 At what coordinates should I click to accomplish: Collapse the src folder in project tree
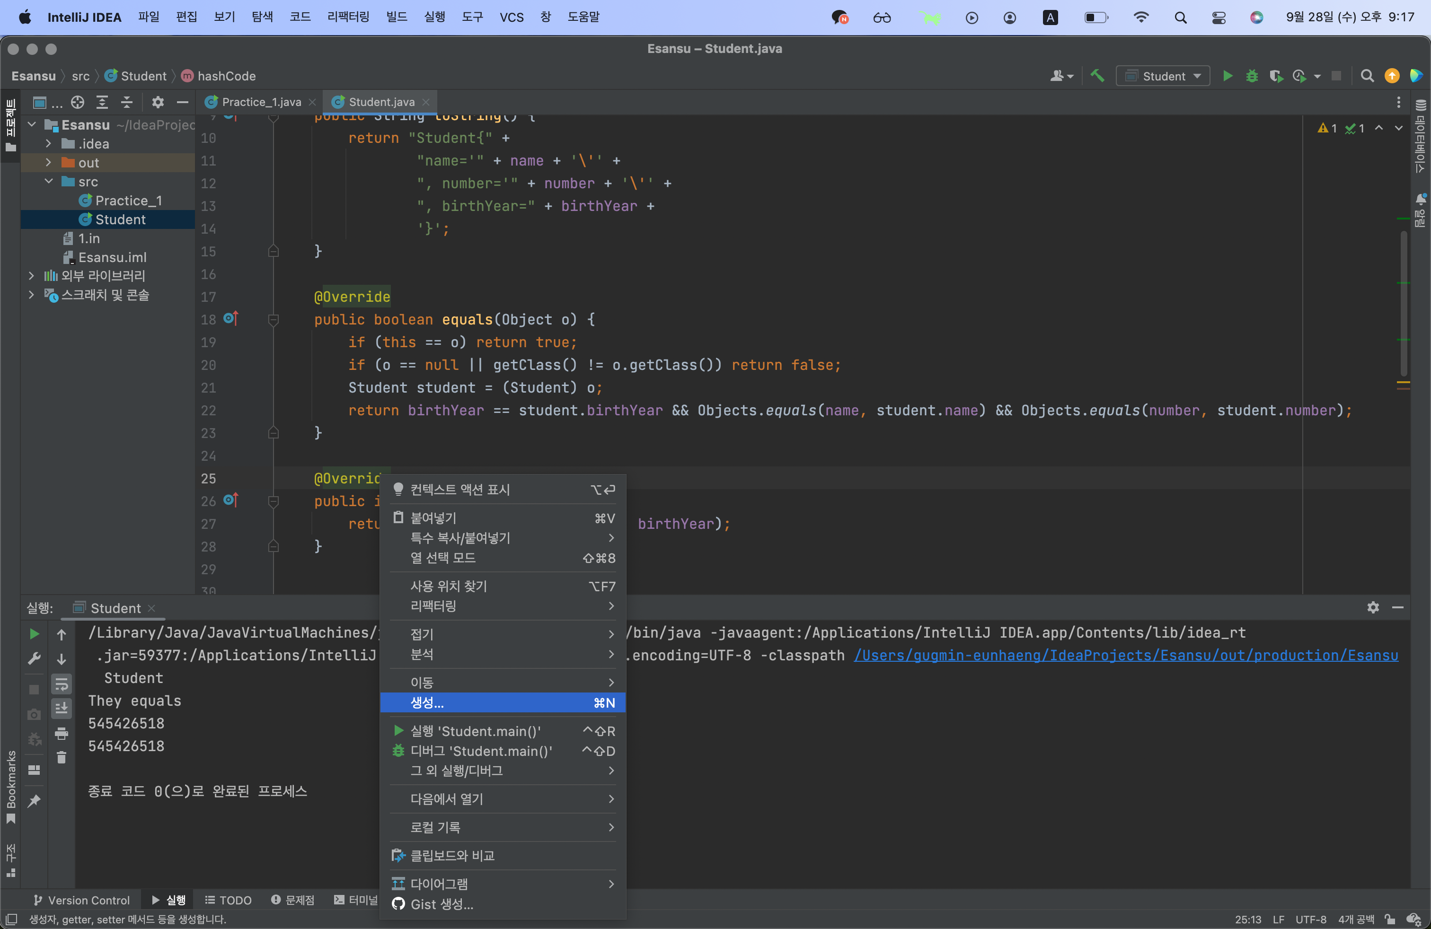49,182
